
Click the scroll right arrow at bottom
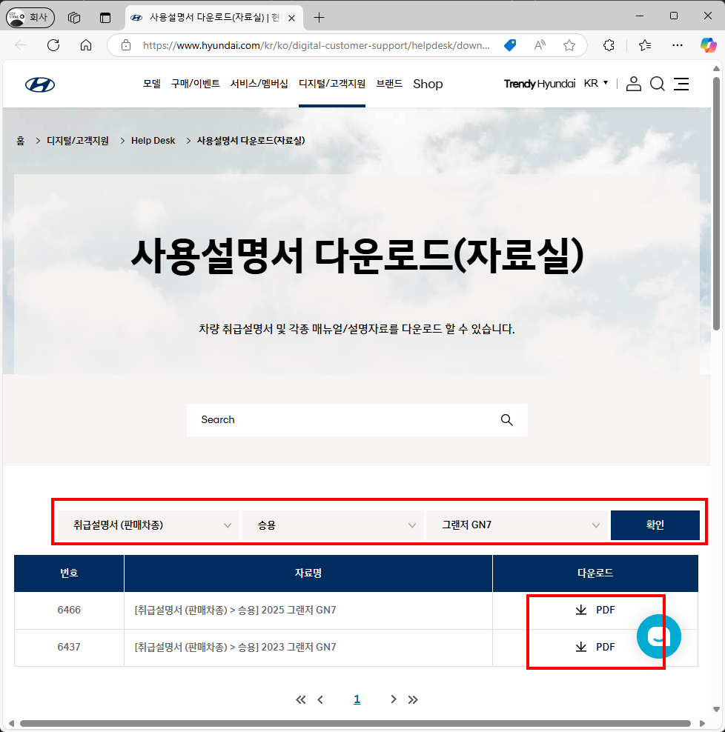[702, 724]
